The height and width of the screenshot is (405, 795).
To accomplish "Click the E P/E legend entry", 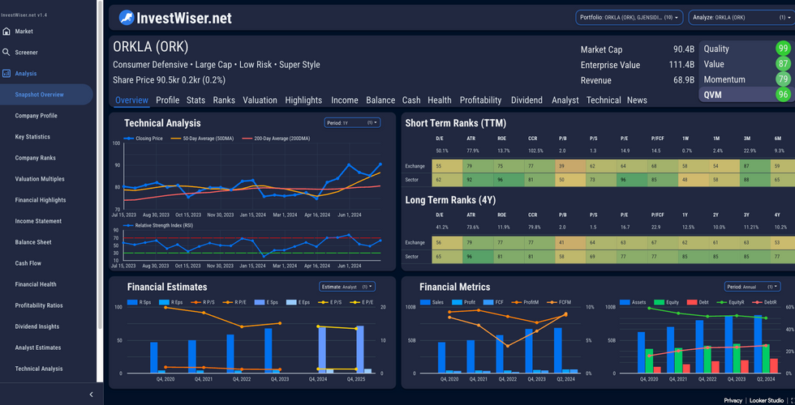I will coord(362,302).
